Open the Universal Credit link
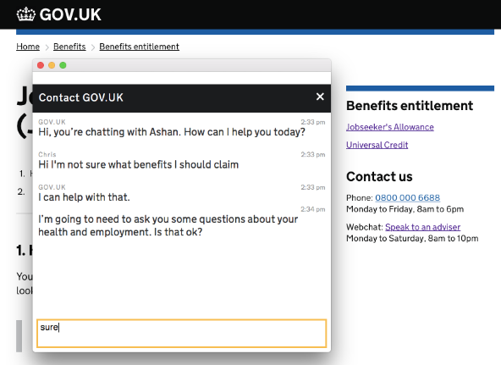This screenshot has width=501, height=365. (377, 145)
